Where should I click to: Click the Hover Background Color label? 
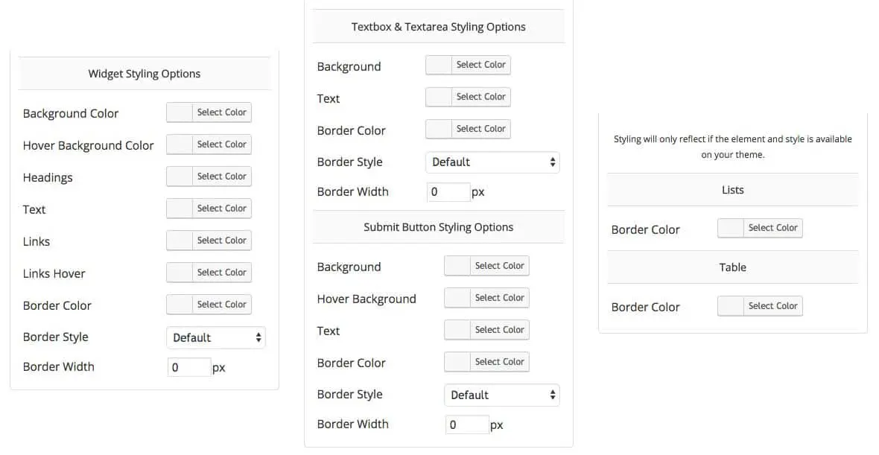click(x=88, y=145)
